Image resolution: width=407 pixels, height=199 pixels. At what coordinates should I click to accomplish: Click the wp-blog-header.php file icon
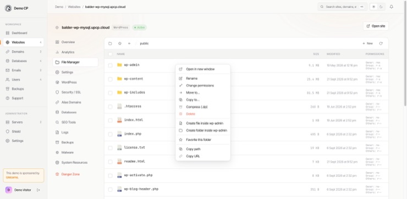click(119, 189)
